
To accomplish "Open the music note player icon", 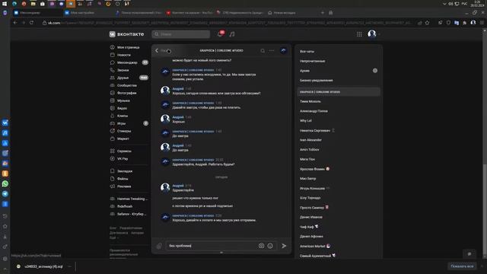I will click(232, 34).
